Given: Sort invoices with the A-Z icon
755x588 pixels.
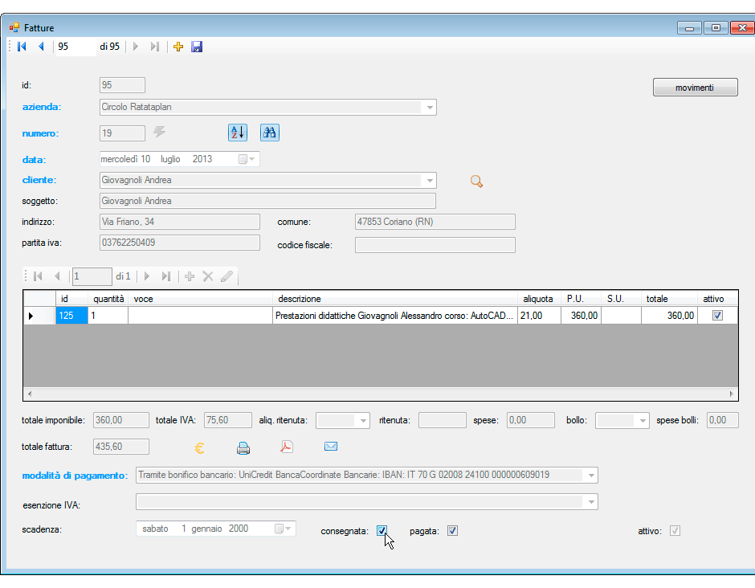Looking at the screenshot, I should pyautogui.click(x=238, y=133).
